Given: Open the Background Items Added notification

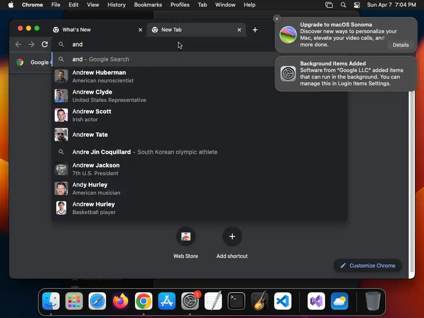Looking at the screenshot, I should click(x=346, y=74).
